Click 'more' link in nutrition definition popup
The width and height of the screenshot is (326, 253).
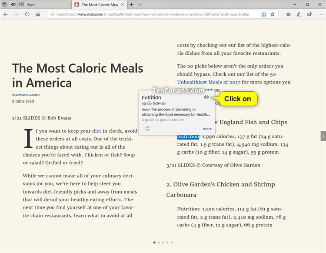click(207, 129)
